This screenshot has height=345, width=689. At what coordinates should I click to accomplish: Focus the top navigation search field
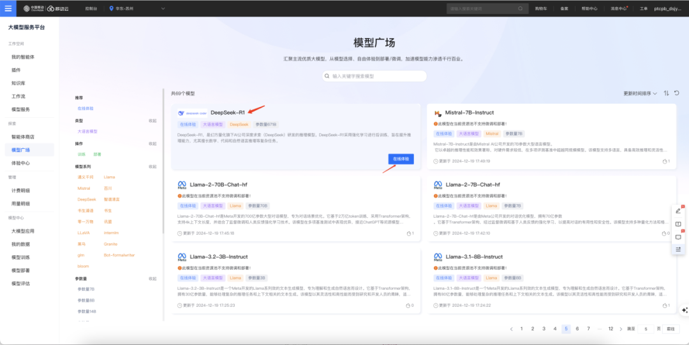[487, 8]
